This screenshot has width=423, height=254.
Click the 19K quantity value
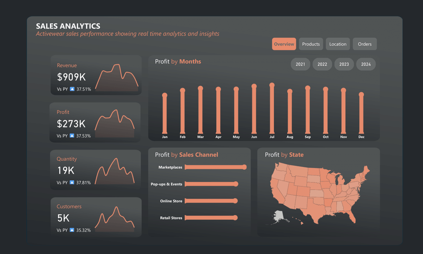coord(66,171)
